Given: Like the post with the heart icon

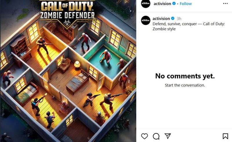Looking at the screenshot, I should 144,136.
